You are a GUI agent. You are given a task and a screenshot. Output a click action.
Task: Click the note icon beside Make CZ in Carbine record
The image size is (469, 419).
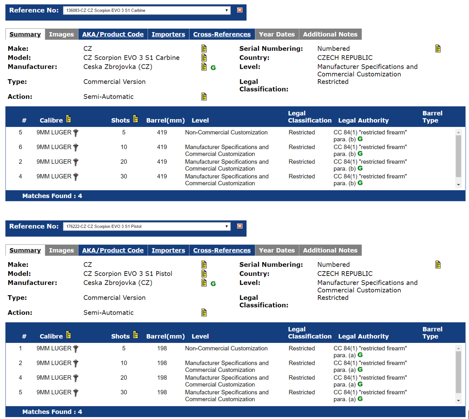click(204, 49)
